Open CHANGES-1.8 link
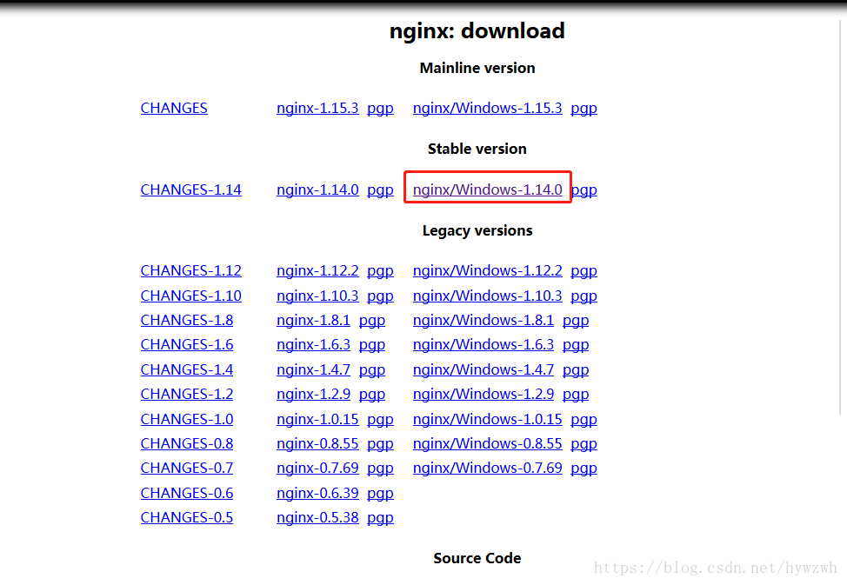 point(187,321)
